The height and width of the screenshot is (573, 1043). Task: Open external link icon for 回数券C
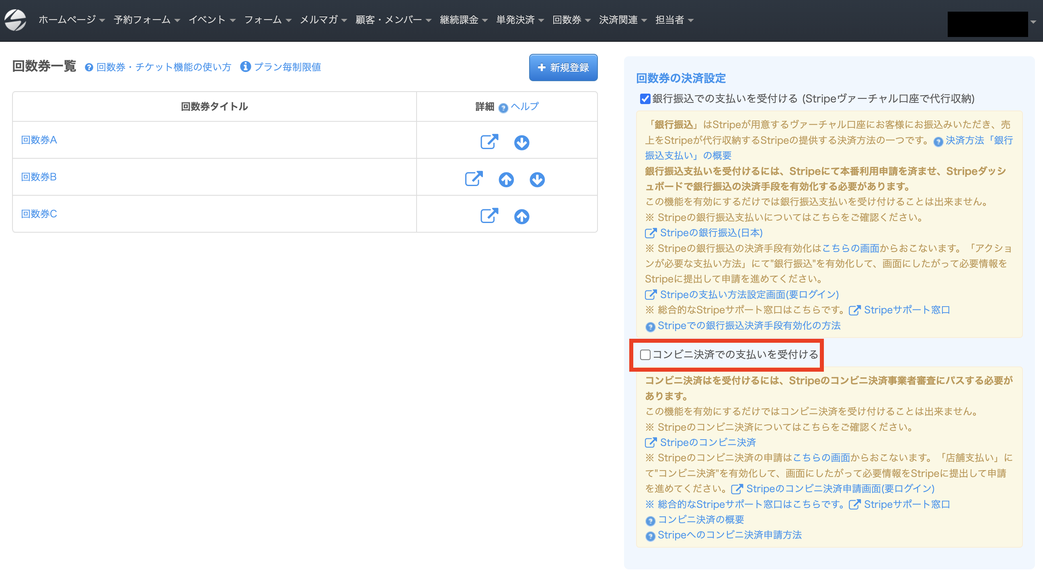[489, 216]
